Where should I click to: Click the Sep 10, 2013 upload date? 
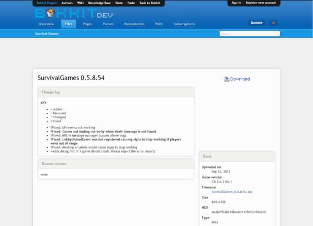pos(221,172)
